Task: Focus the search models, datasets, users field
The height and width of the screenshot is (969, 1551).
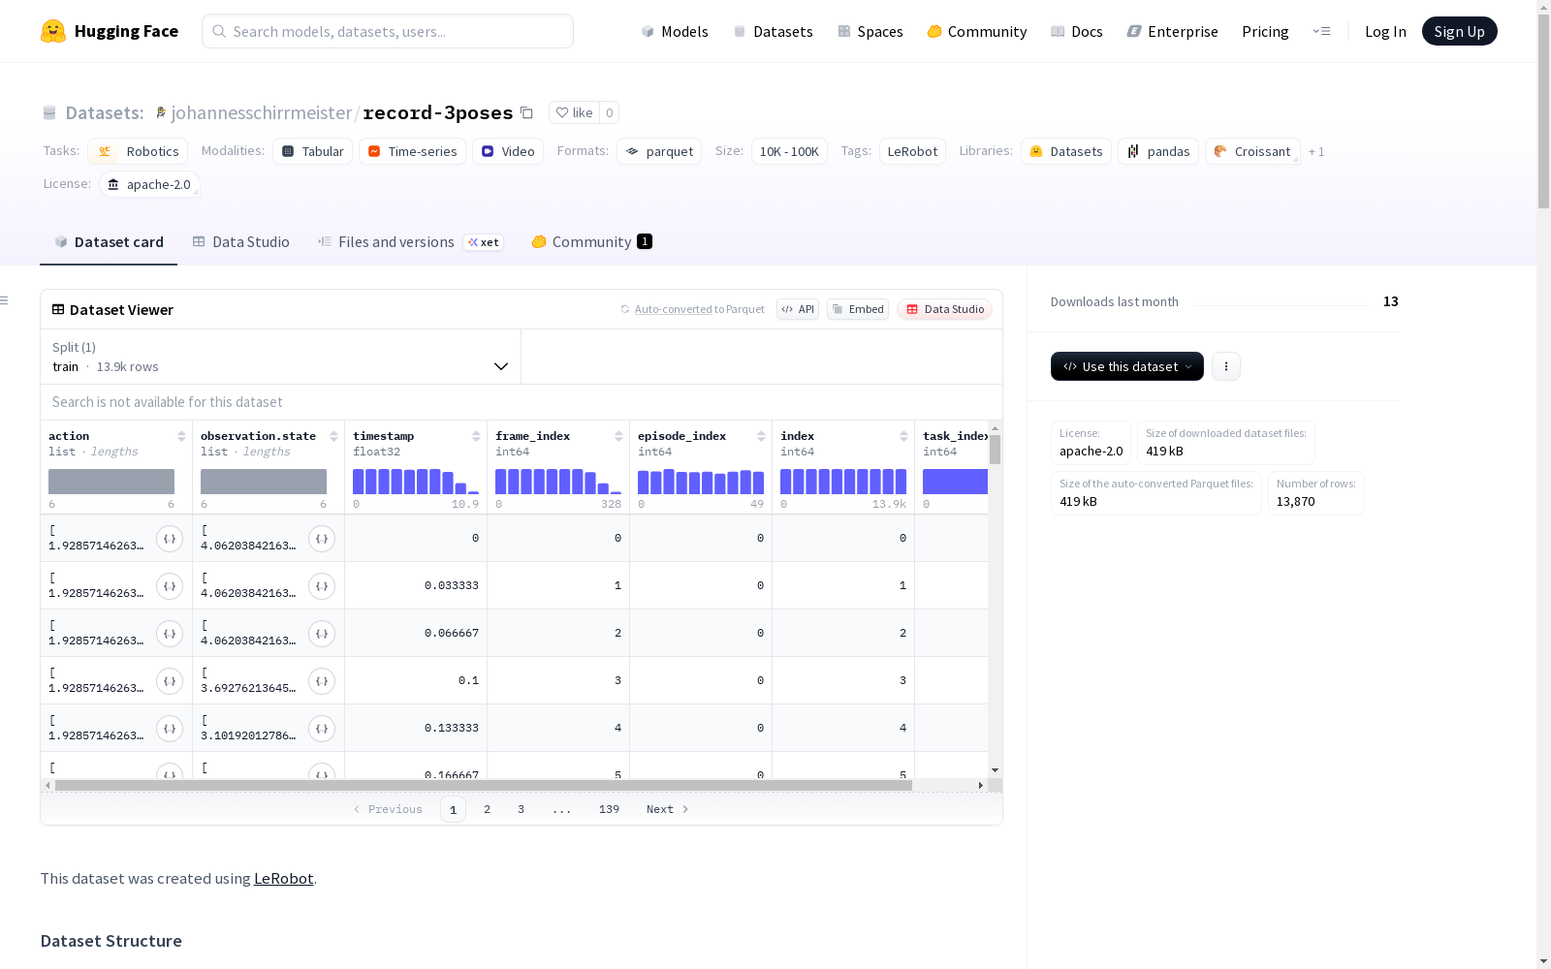Action: coord(388,31)
